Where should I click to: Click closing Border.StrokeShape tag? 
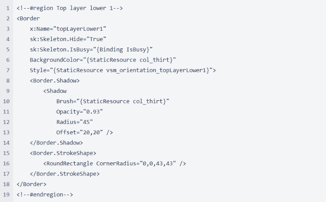pos(65,174)
